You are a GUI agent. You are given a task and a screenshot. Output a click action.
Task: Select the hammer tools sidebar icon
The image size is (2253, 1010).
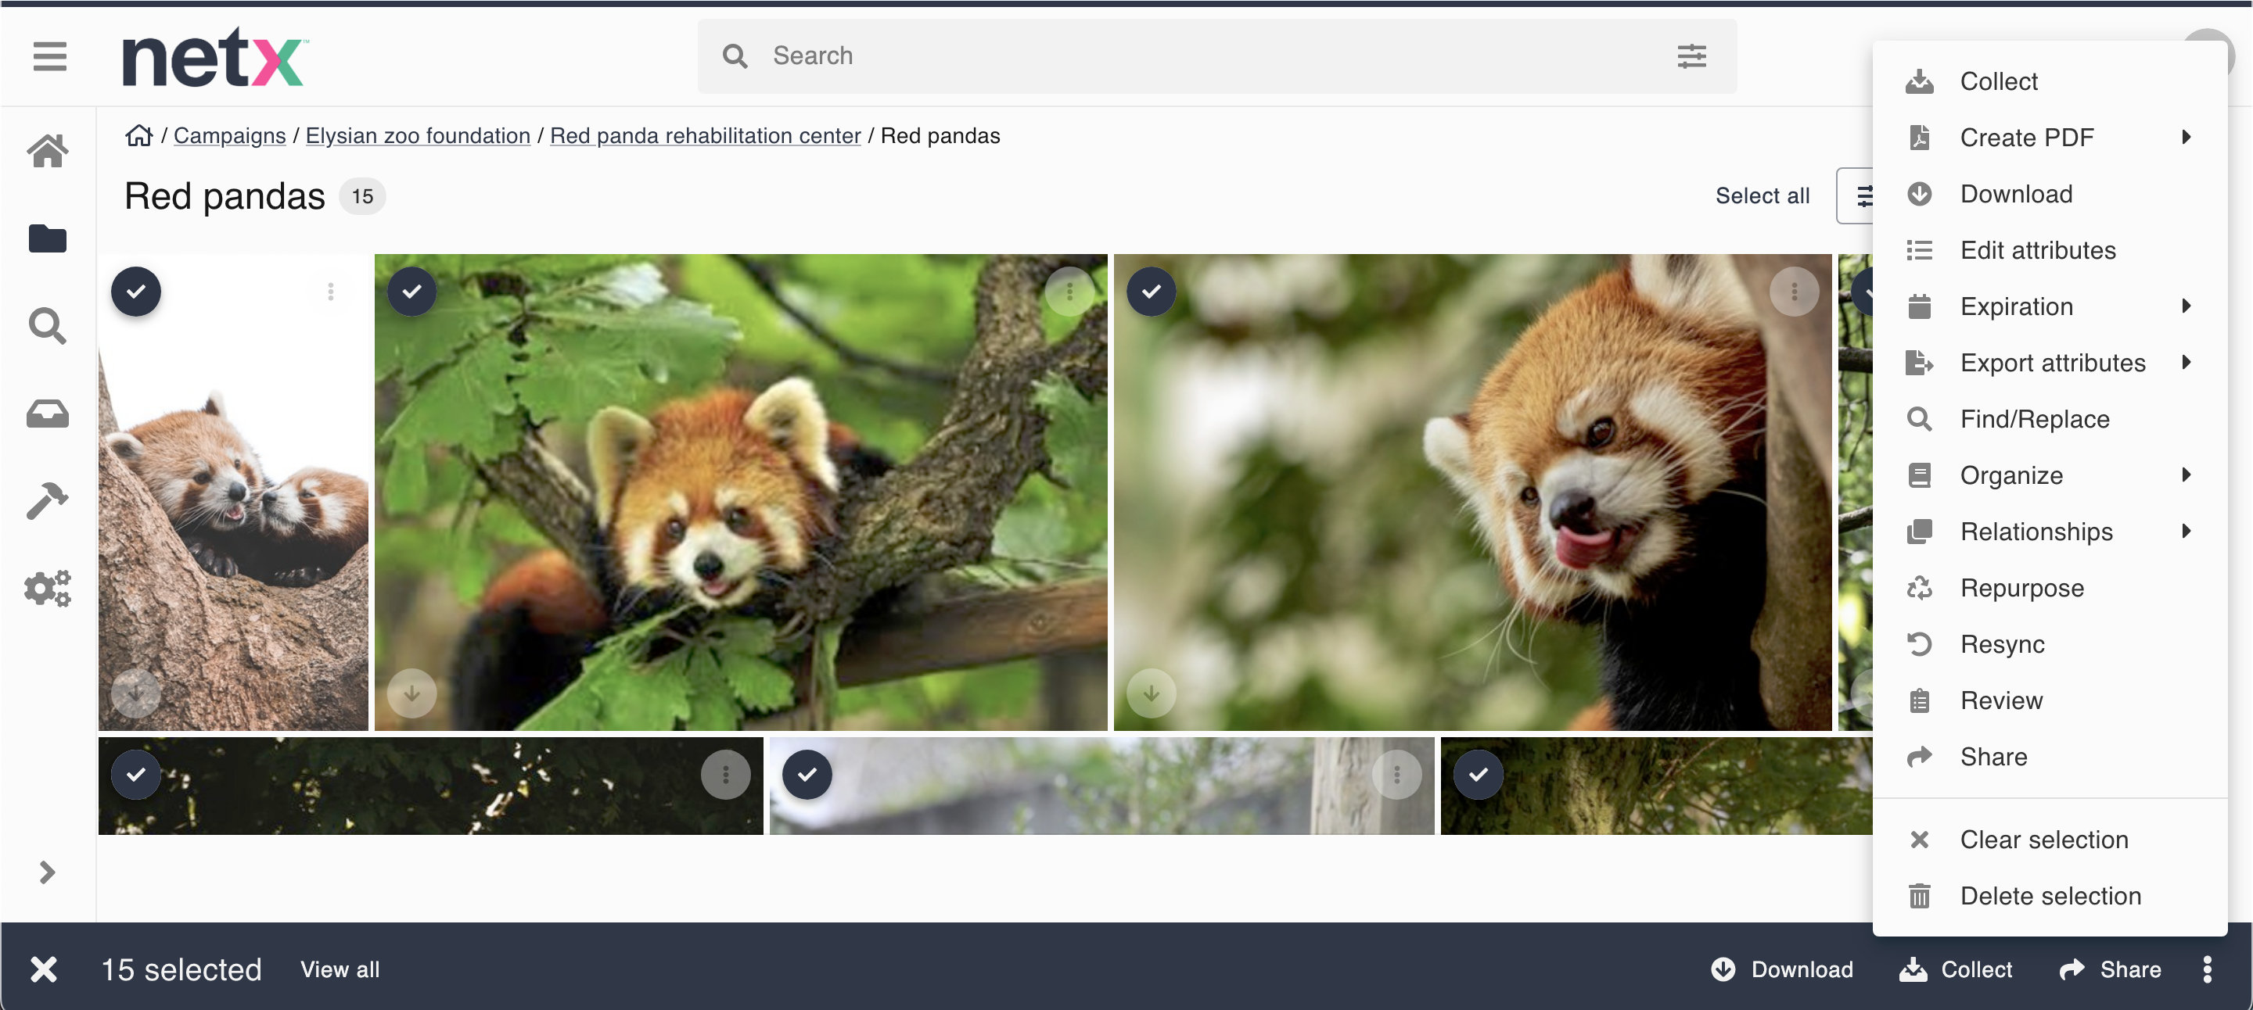(x=47, y=500)
